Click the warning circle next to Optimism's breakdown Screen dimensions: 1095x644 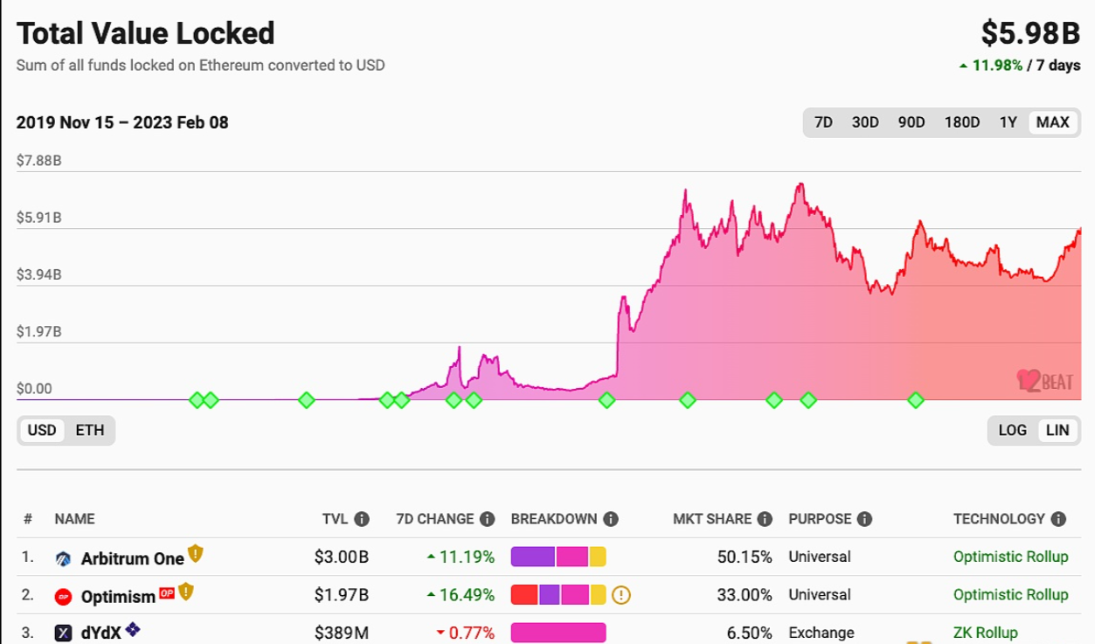[x=621, y=595]
